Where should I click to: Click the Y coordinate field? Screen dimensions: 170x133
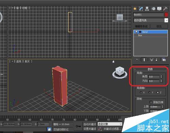pos(26,124)
